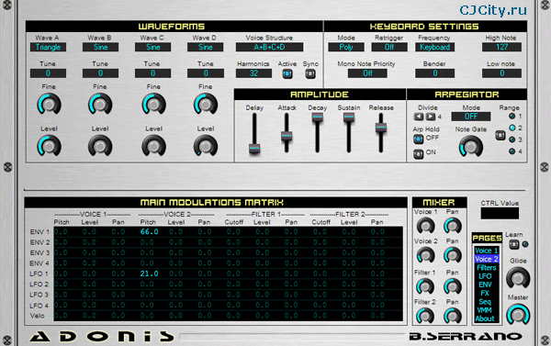This screenshot has width=551, height=346.
Task: Select arpeggiator Range 4
Action: click(x=512, y=151)
